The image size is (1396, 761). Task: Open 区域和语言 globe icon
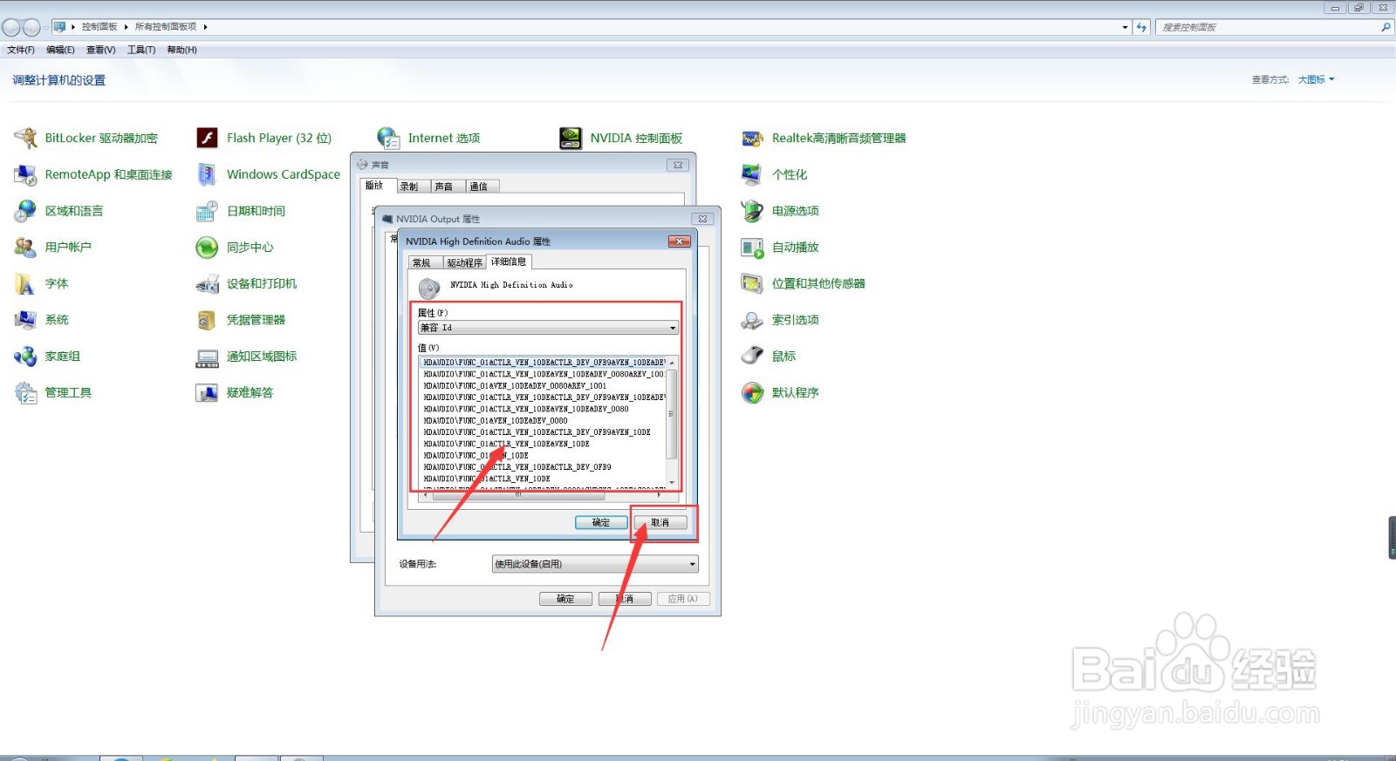[x=26, y=211]
